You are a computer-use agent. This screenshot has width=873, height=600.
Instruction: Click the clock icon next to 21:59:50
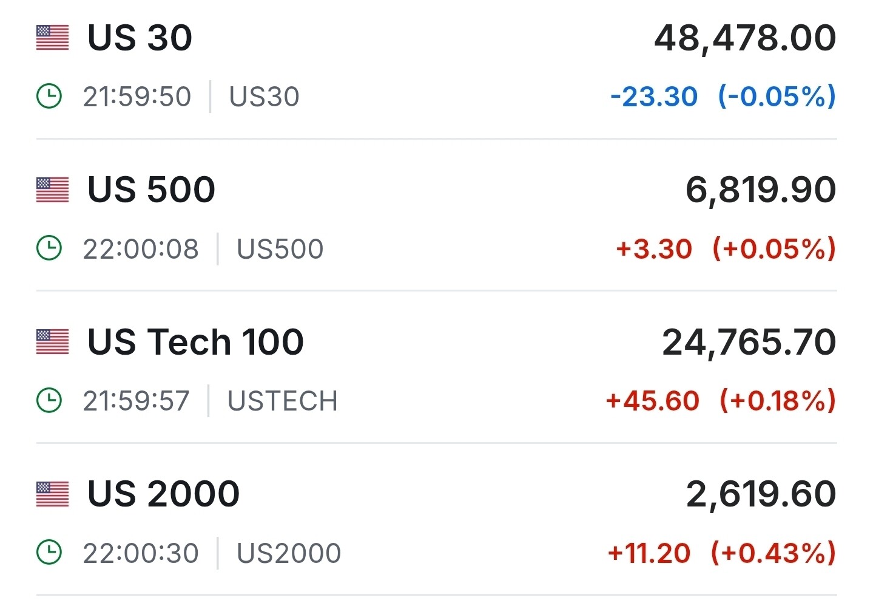tap(49, 97)
